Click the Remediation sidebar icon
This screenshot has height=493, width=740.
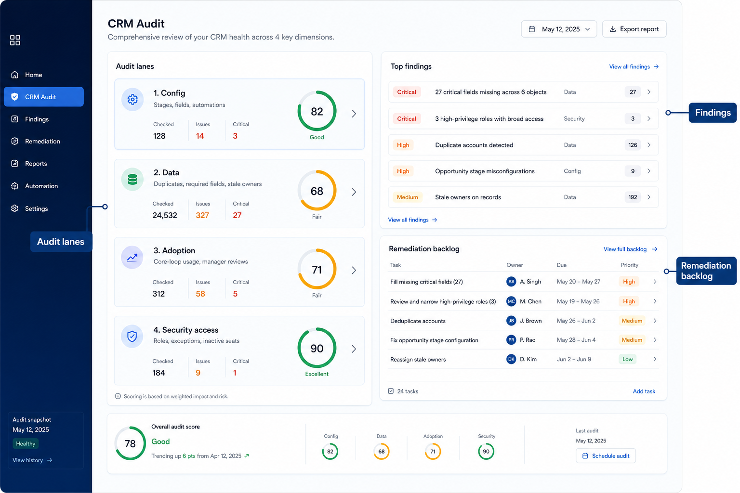tap(15, 141)
